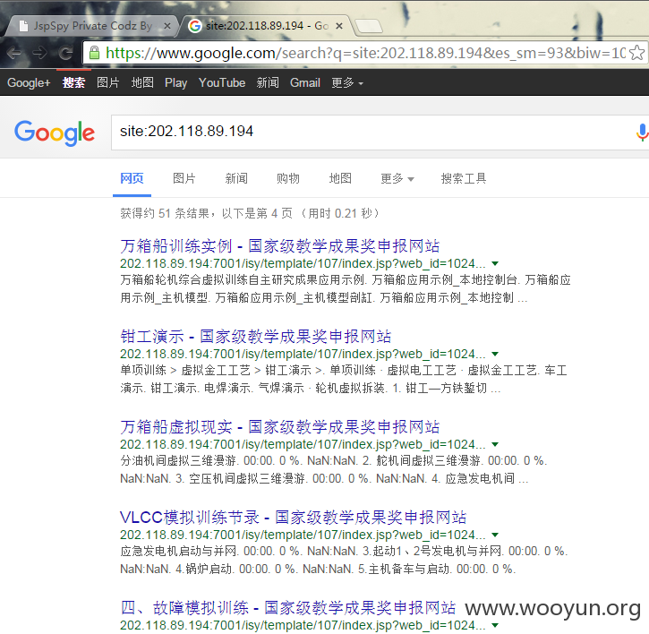Open result 万箱船虚拟现实 link
Image resolution: width=649 pixels, height=634 pixels.
pos(280,427)
